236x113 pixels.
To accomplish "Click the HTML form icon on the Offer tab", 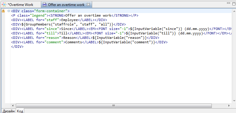I will click(x=44, y=5).
